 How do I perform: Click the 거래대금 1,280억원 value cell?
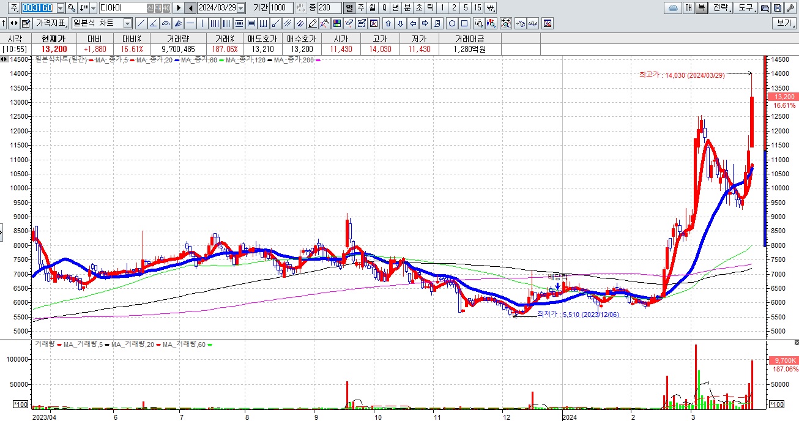tap(470, 49)
